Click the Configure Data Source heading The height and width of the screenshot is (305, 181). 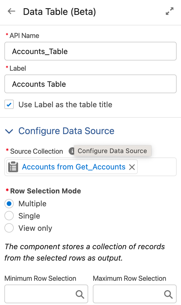[x=66, y=131]
